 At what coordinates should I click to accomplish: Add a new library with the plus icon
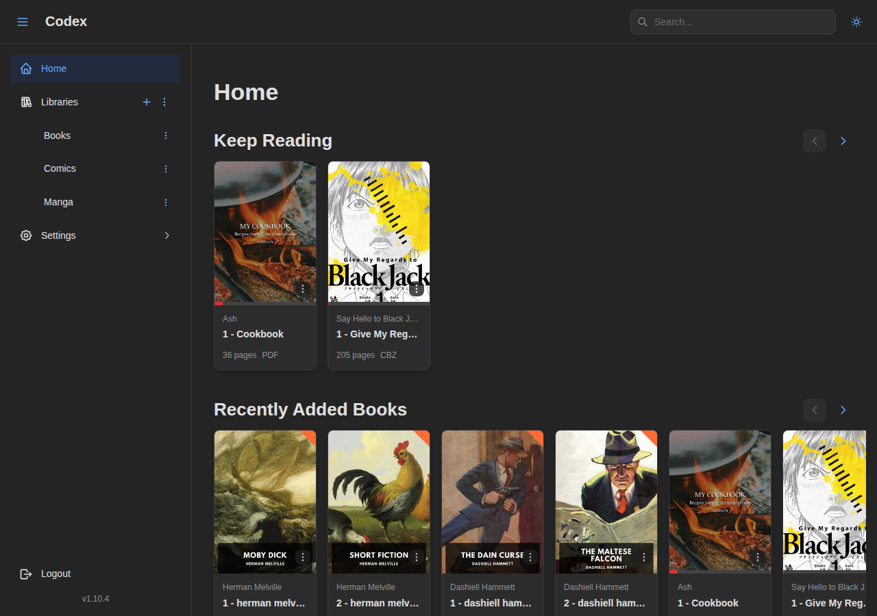tap(146, 102)
